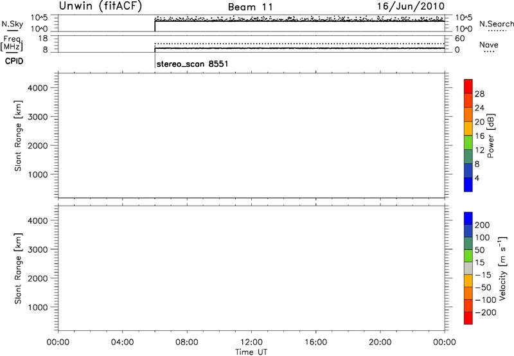Click the '4000' tick on the power panel
The height and width of the screenshot is (356, 514).
[38, 88]
